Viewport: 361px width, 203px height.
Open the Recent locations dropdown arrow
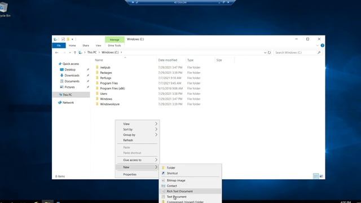[70, 52]
